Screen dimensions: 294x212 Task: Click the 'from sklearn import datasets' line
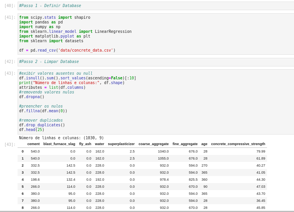coord(51,41)
